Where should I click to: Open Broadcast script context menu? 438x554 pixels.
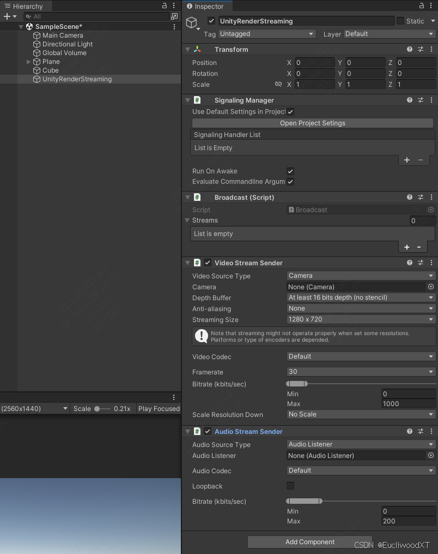pos(431,197)
